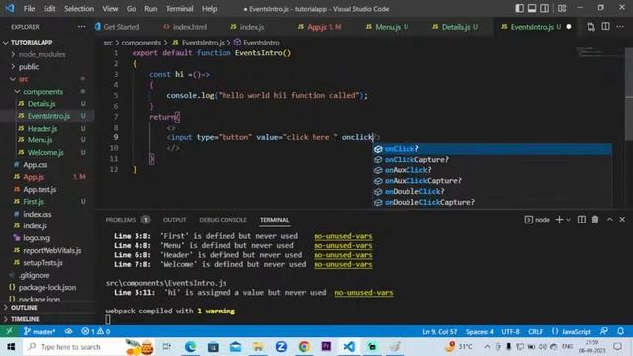Open Header.js in the explorer
This screenshot has width=633, height=356.
(x=43, y=128)
